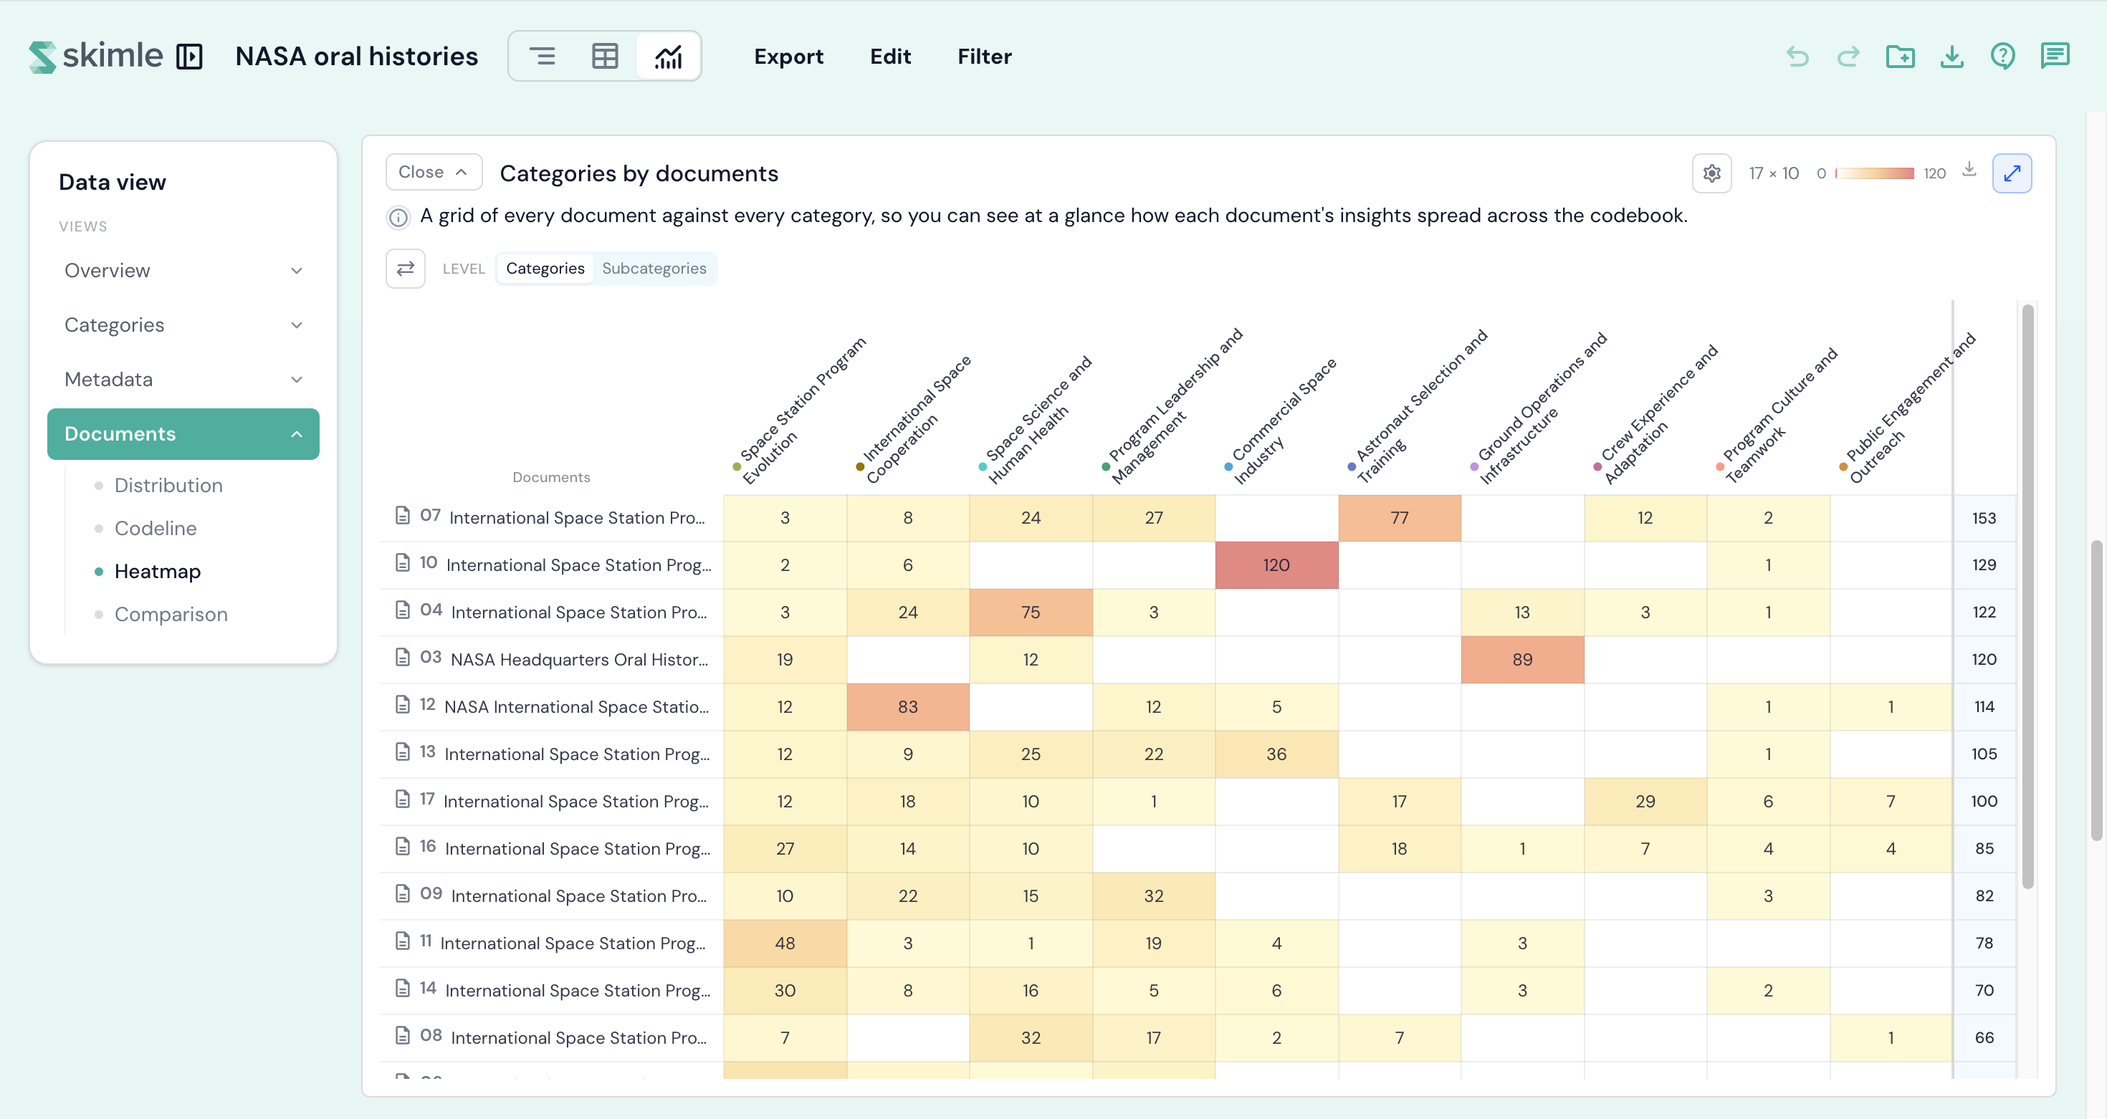Click the undo arrow icon
This screenshot has height=1119, width=2107.
click(x=1798, y=57)
